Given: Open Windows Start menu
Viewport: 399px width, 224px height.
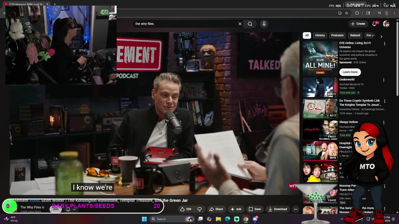Looking at the screenshot, I should tap(144, 219).
